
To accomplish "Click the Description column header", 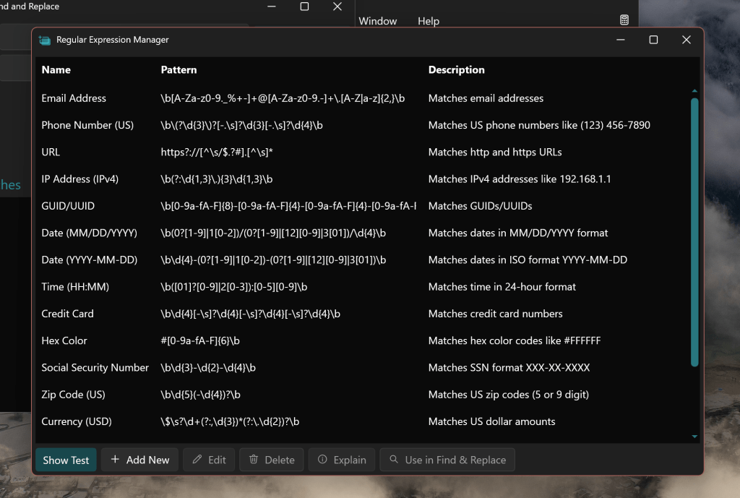I will coord(456,70).
